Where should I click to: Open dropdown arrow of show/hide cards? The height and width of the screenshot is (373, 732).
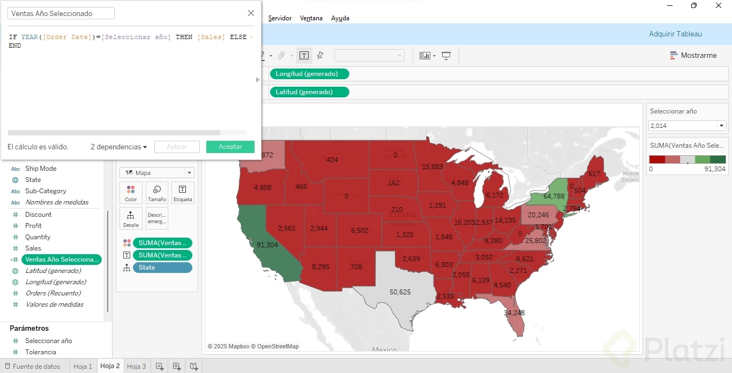tap(434, 56)
